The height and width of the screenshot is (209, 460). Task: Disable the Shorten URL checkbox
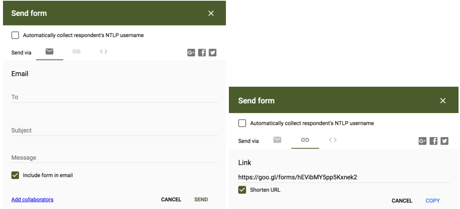(x=242, y=190)
